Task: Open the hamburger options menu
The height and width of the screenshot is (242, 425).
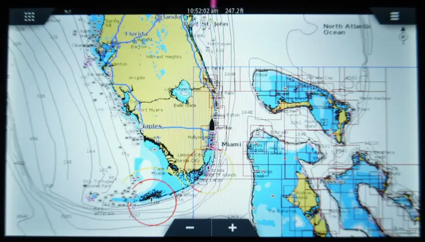Action: pyautogui.click(x=395, y=17)
